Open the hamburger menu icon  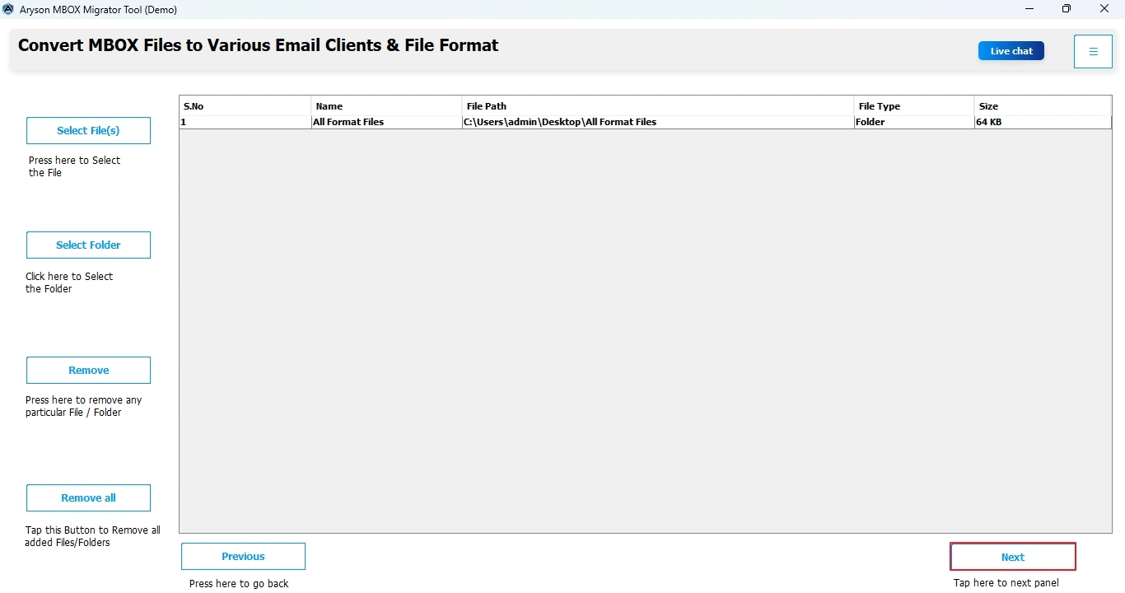[x=1093, y=52]
